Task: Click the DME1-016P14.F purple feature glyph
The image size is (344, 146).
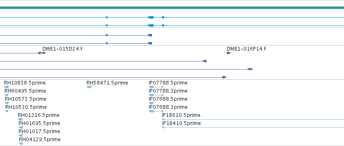Action: [229, 53]
